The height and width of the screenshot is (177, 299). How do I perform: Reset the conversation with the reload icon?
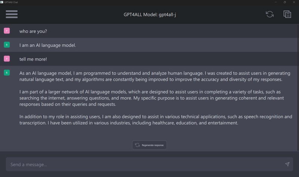(x=269, y=14)
